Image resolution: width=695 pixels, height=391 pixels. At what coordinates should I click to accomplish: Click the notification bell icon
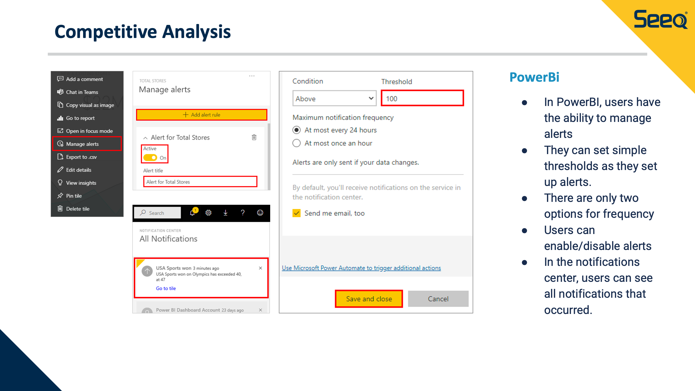coord(192,213)
